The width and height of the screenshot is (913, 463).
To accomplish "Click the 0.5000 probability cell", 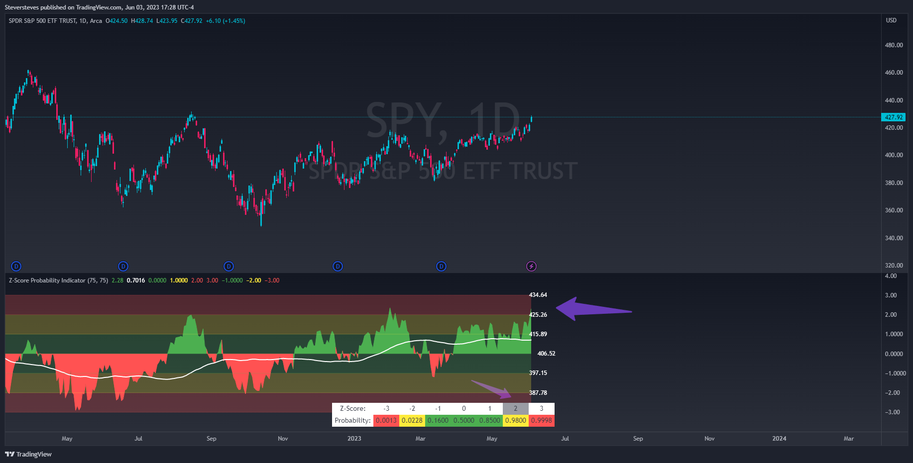I will click(464, 420).
